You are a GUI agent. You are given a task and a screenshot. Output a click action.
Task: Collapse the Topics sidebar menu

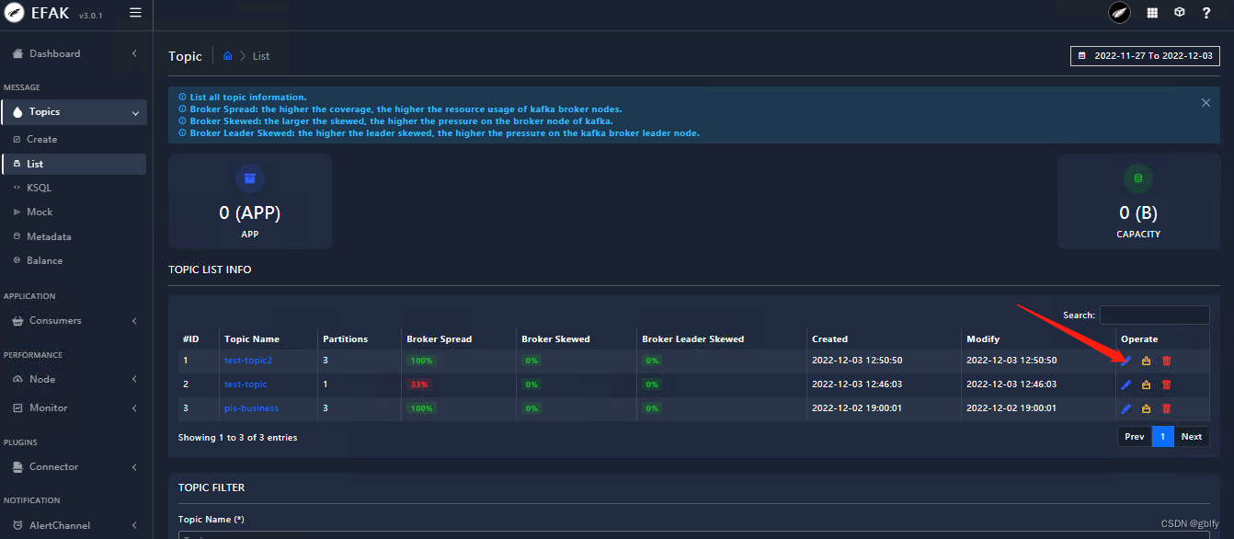point(74,112)
